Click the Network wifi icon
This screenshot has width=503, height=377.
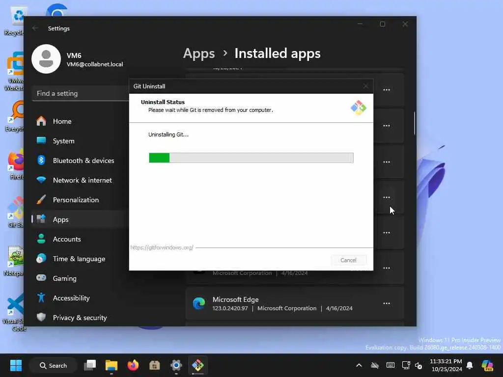pyautogui.click(x=41, y=180)
